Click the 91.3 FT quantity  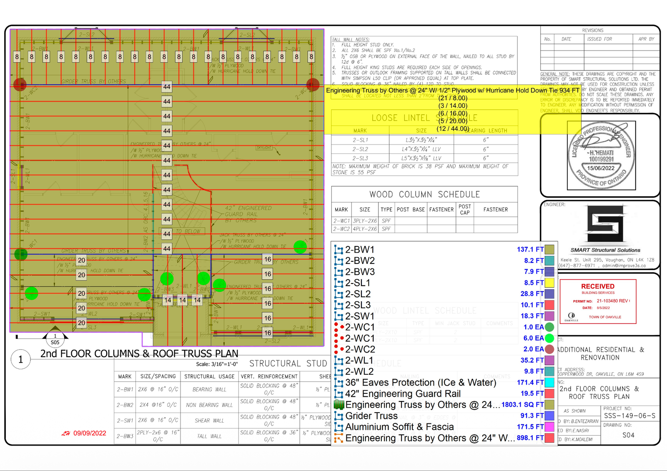click(532, 416)
